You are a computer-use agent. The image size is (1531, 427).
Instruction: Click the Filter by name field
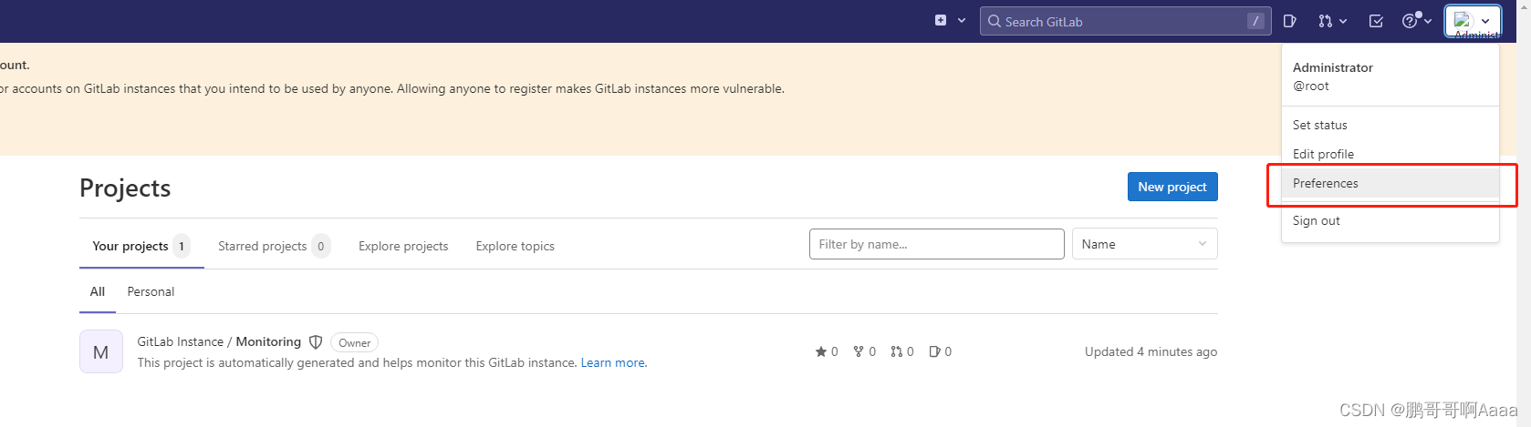coord(936,244)
